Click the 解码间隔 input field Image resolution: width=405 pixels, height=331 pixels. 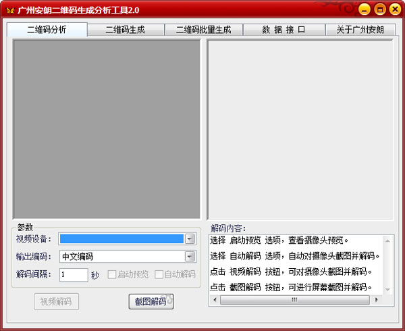[x=73, y=274]
